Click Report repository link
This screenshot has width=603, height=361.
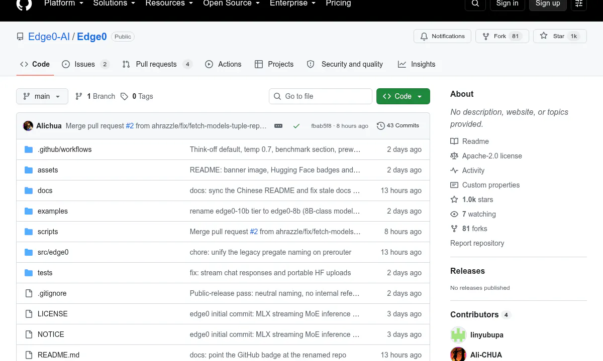pyautogui.click(x=477, y=243)
